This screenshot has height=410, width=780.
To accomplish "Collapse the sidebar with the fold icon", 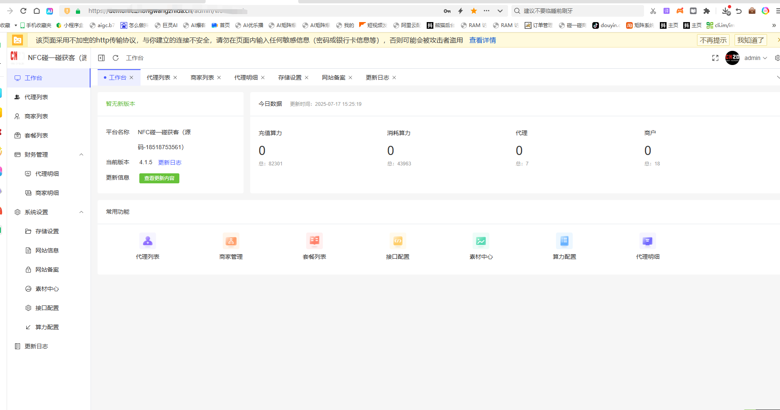I will pyautogui.click(x=101, y=58).
